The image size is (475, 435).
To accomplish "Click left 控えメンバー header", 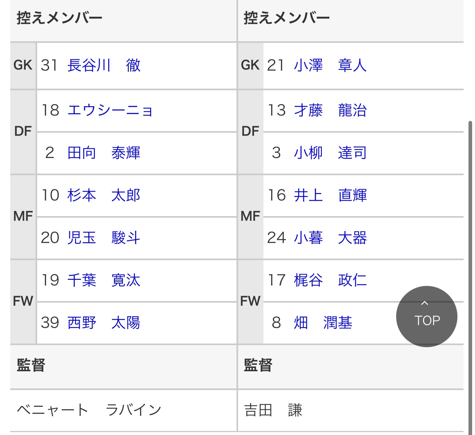I will pyautogui.click(x=60, y=18).
